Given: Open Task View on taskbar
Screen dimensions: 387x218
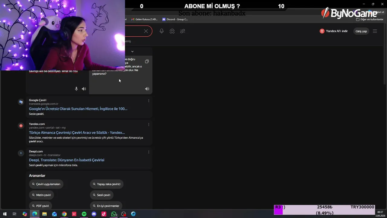Looking at the screenshot, I should coord(14,214).
